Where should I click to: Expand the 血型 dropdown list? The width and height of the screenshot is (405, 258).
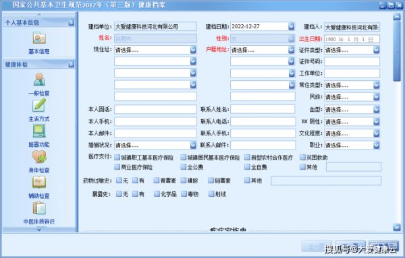[377, 110]
